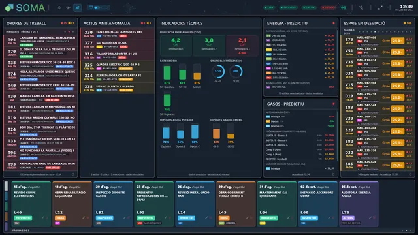Click the GE-01 circular gauge
Viewport: 418px width, 235px height.
click(x=218, y=71)
